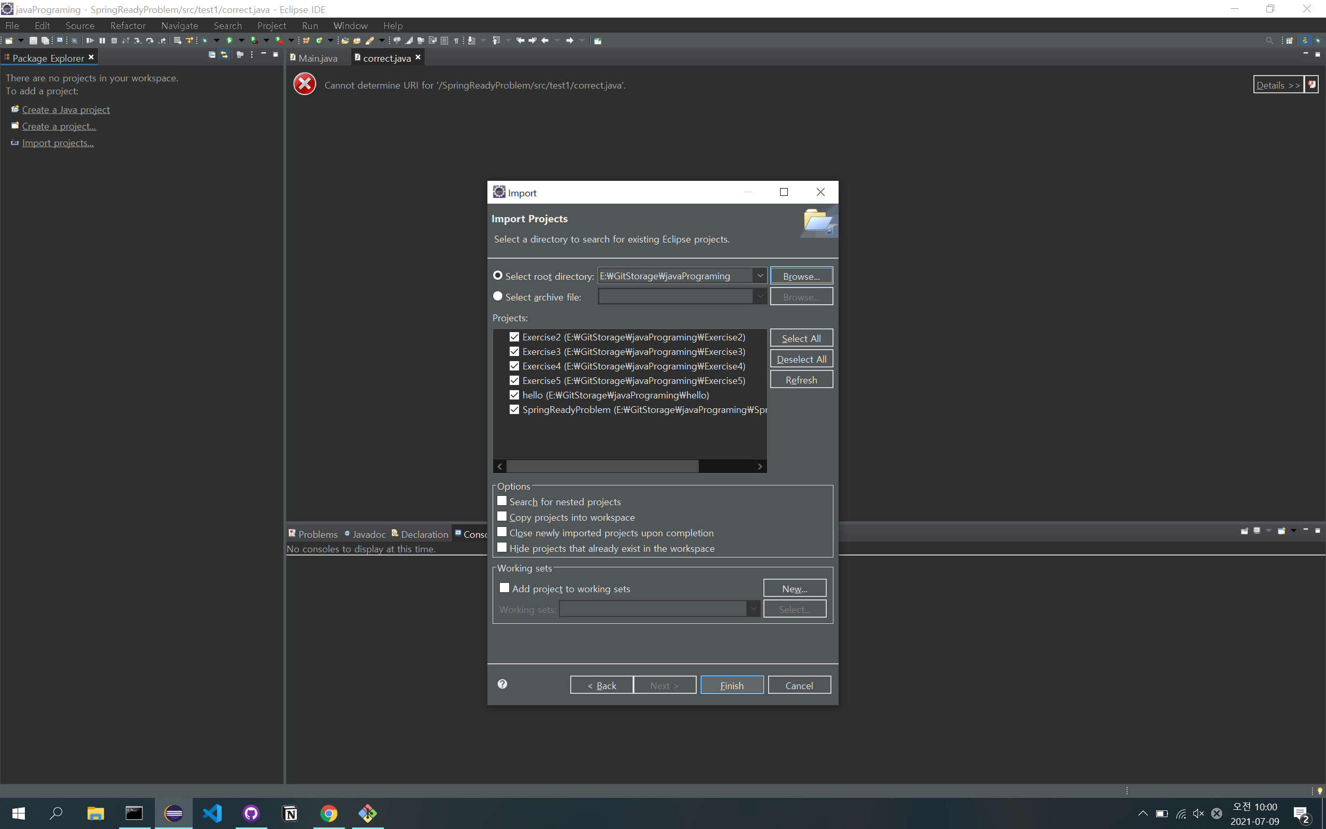Click the New Java Class toolbar icon
The height and width of the screenshot is (829, 1326).
319,40
